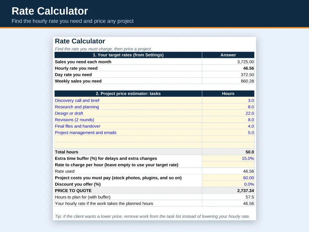Viewport: 309px width, 232px height.
Task: Click the '57.5' hours to plan value
Action: tap(250, 197)
